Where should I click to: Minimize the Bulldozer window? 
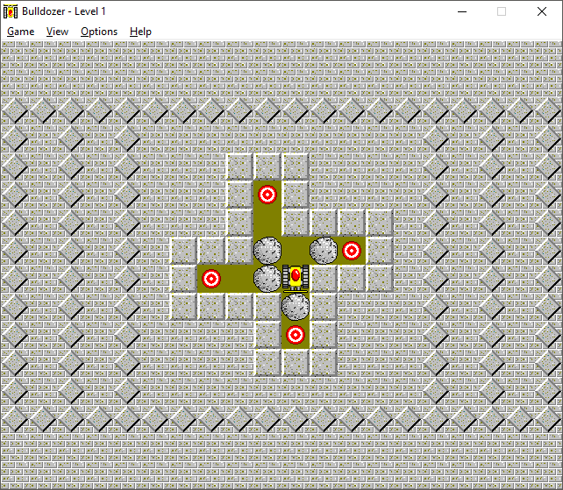(x=462, y=11)
